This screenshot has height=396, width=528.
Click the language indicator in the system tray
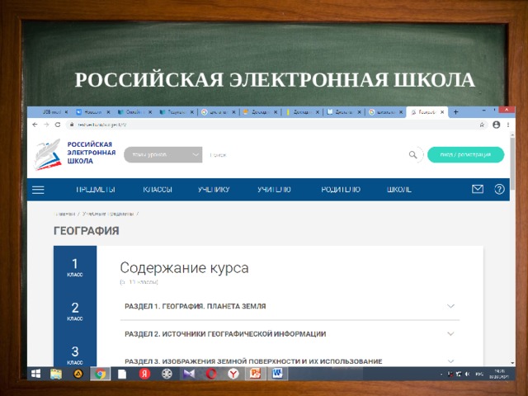[x=479, y=374]
